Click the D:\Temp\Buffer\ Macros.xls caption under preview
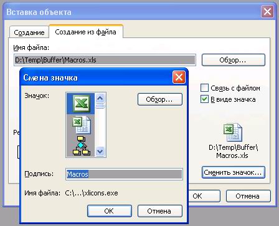279x226 pixels. [x=234, y=152]
